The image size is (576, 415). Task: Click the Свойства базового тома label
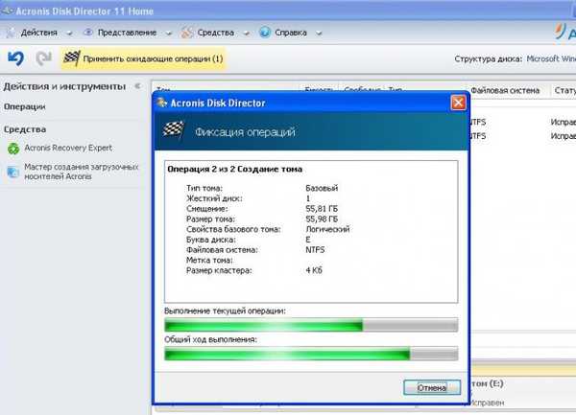[x=233, y=229]
